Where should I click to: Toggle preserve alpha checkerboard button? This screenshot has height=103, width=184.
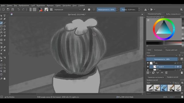pos(89,9)
